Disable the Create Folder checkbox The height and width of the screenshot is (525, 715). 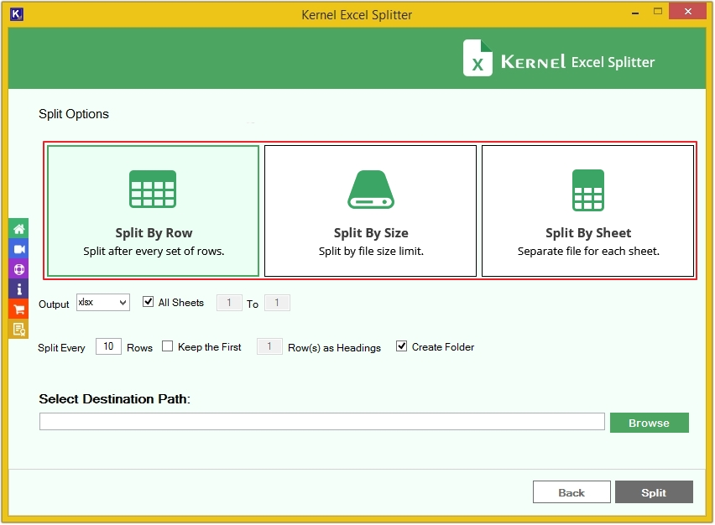(401, 345)
